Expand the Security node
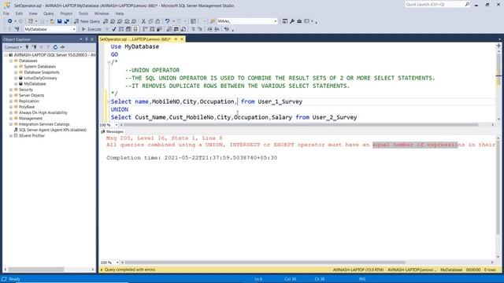Screen dimensions: 504x283 coord(11,90)
